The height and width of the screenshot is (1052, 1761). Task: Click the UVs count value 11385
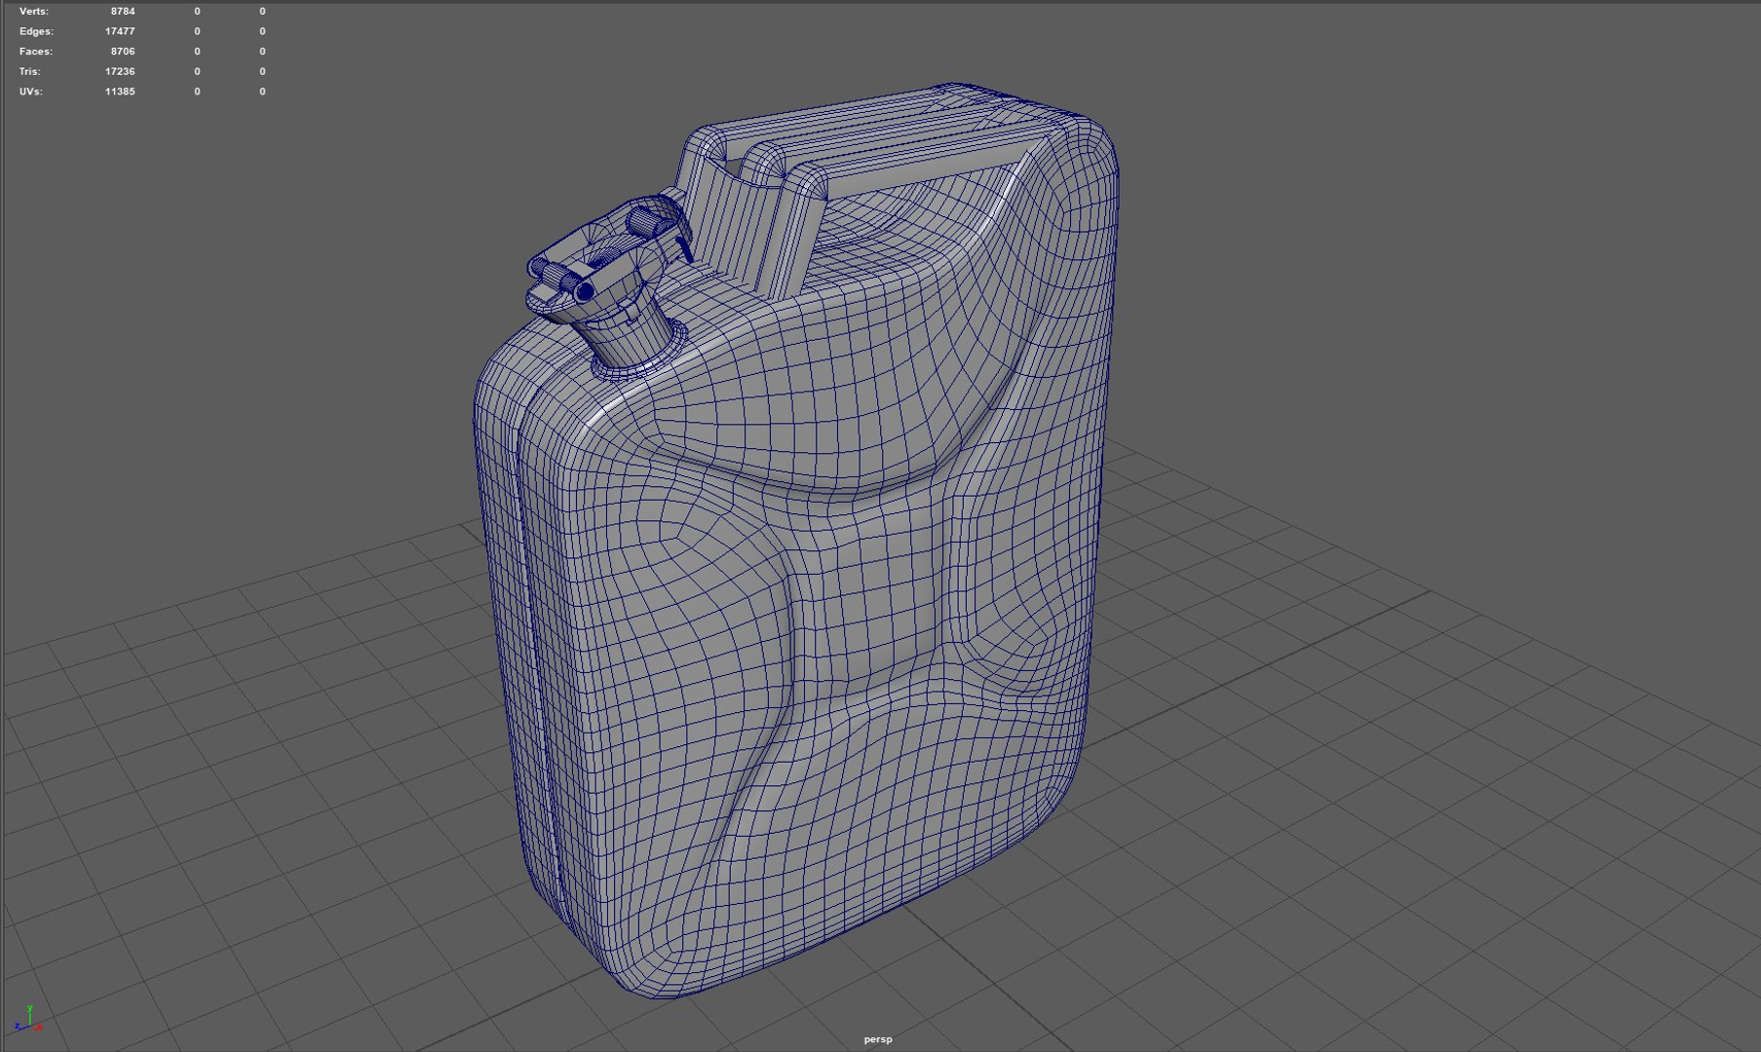tap(120, 92)
